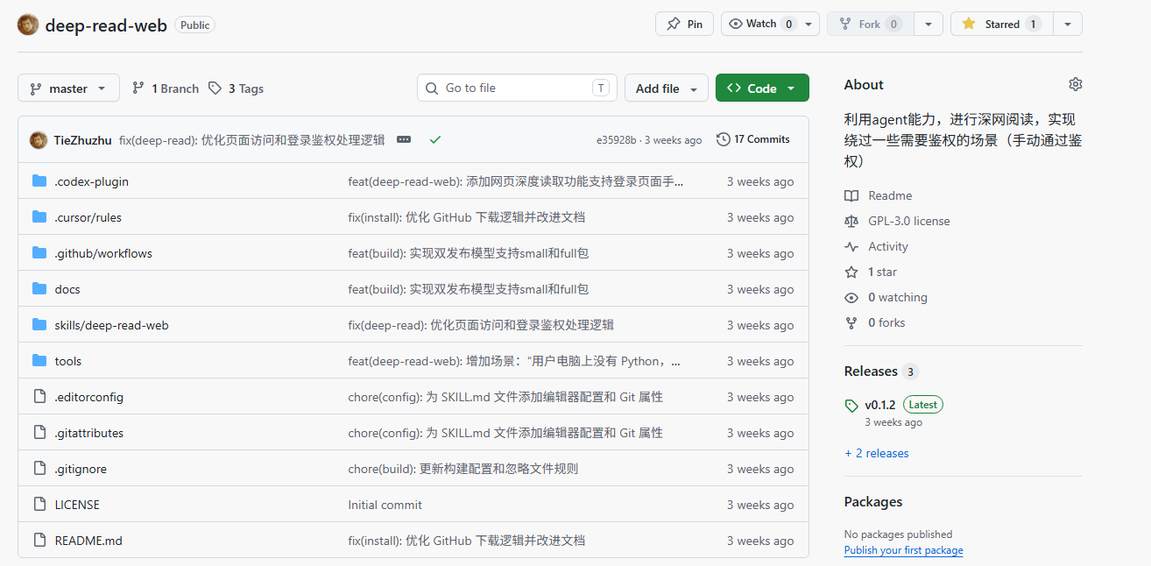1151x566 pixels.
Task: Open the master branch dropdown
Action: [x=68, y=88]
